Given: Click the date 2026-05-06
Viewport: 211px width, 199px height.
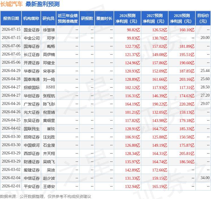Looking at the screenshot, I should click(x=11, y=63).
